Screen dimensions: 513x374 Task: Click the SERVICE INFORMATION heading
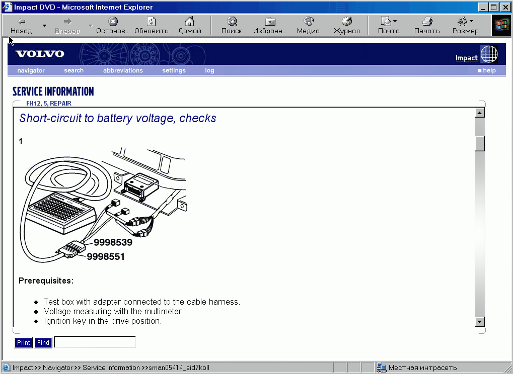53,91
